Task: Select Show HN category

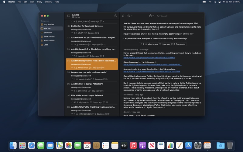Action: pos(51,33)
